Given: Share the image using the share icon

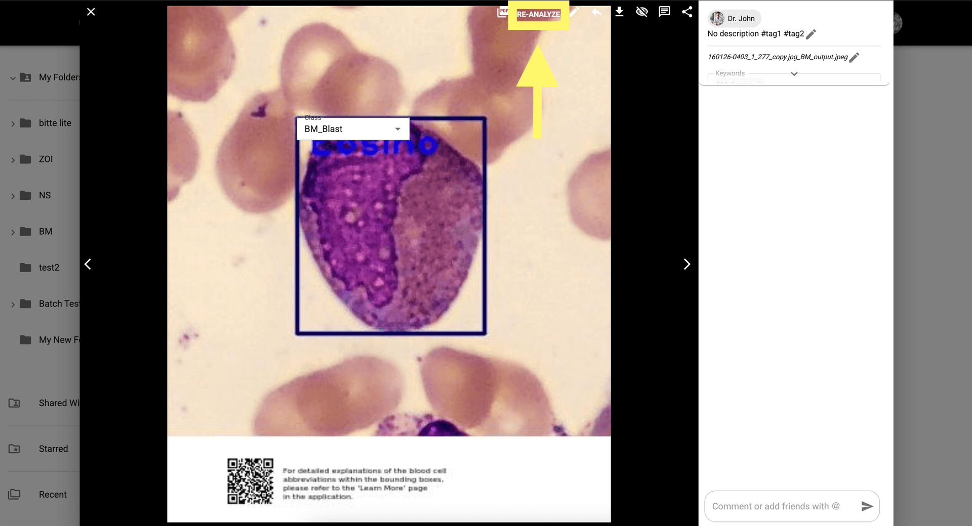Looking at the screenshot, I should point(687,12).
